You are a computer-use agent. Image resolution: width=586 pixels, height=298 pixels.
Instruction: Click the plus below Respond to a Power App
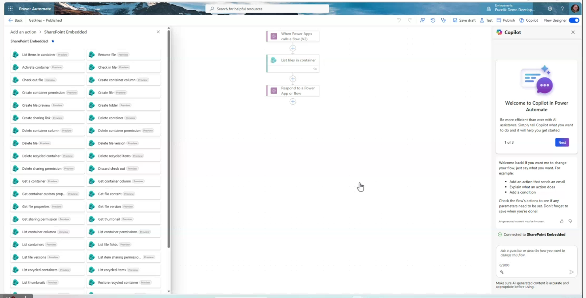tap(293, 101)
